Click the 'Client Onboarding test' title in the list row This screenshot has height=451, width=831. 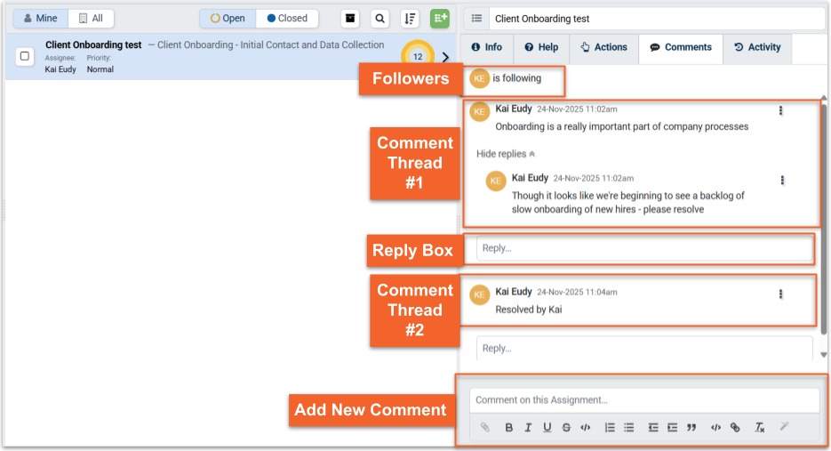point(93,45)
